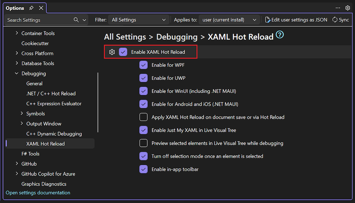Uncheck Enable for UWP
355x203 pixels.
click(143, 78)
